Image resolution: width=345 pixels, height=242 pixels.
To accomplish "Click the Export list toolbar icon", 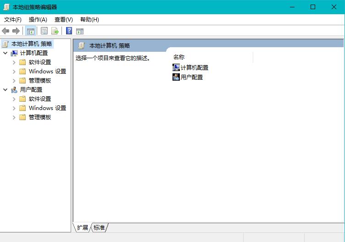I will point(55,31).
